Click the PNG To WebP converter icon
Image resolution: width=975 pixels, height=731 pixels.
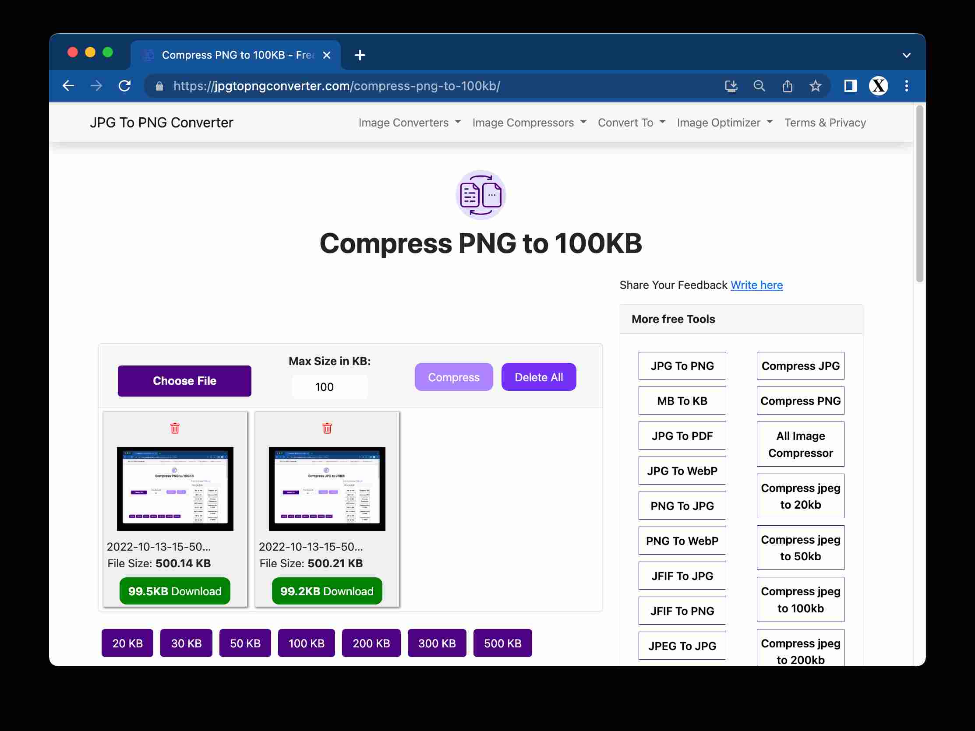click(x=682, y=541)
